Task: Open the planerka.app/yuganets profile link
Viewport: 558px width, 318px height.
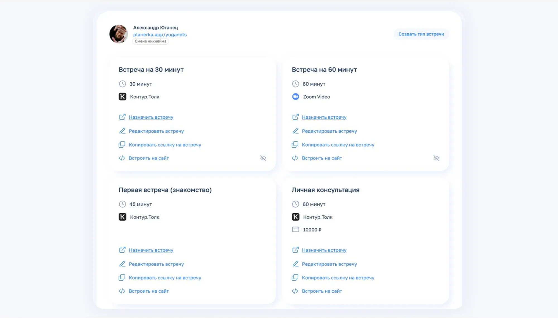Action: tap(160, 34)
